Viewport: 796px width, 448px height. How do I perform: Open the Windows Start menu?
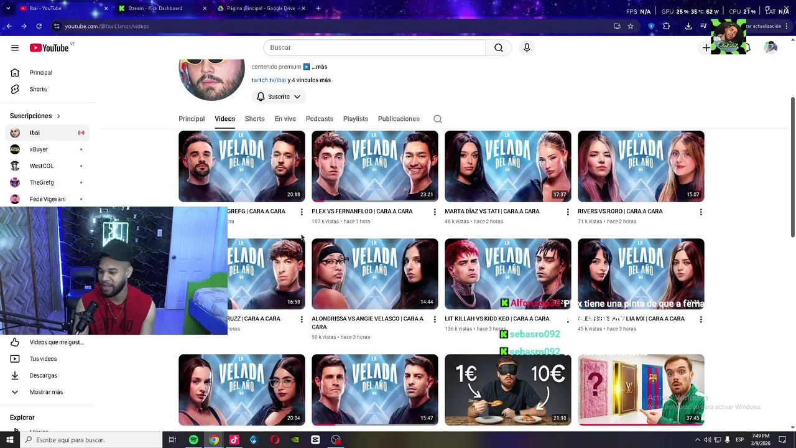(x=9, y=440)
